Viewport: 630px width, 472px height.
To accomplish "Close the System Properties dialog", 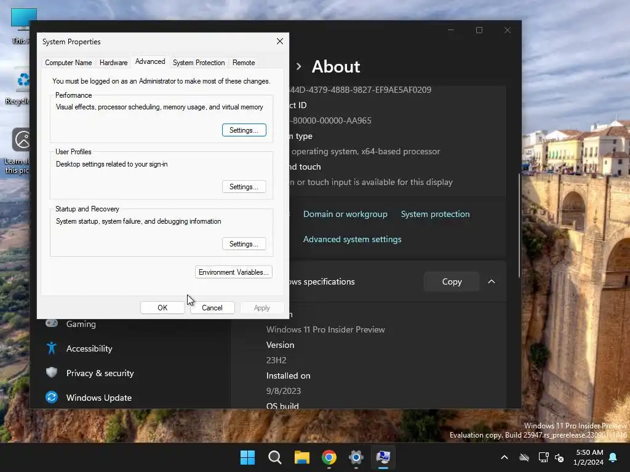I will coord(280,41).
